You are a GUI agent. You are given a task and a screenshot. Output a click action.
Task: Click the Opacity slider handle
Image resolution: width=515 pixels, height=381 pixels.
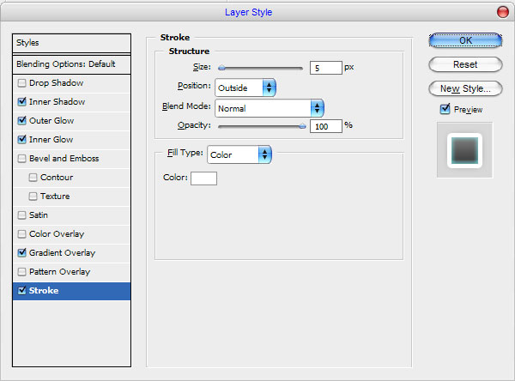point(302,126)
